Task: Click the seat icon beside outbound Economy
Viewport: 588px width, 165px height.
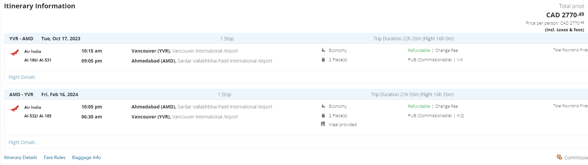Action: point(323,50)
